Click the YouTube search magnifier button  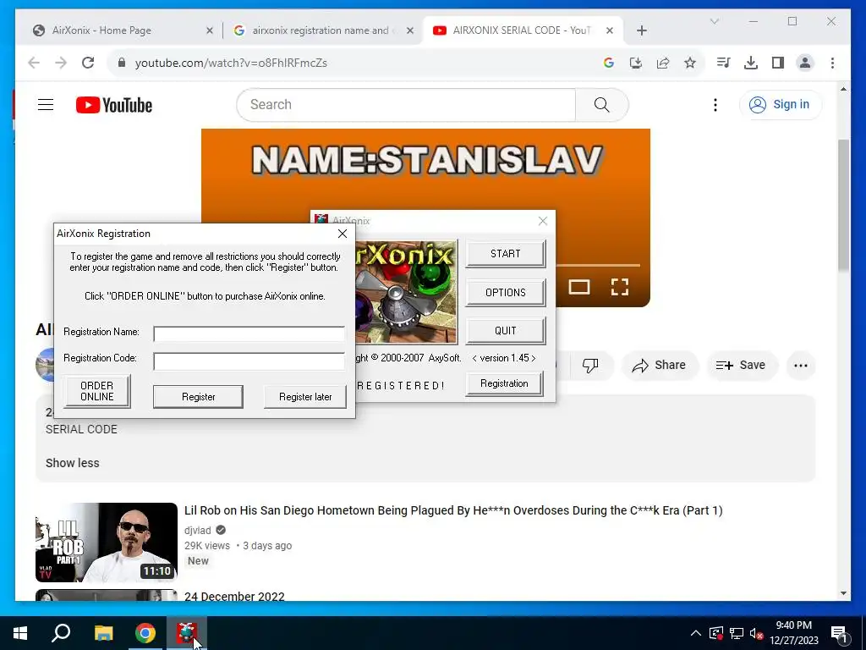602,104
